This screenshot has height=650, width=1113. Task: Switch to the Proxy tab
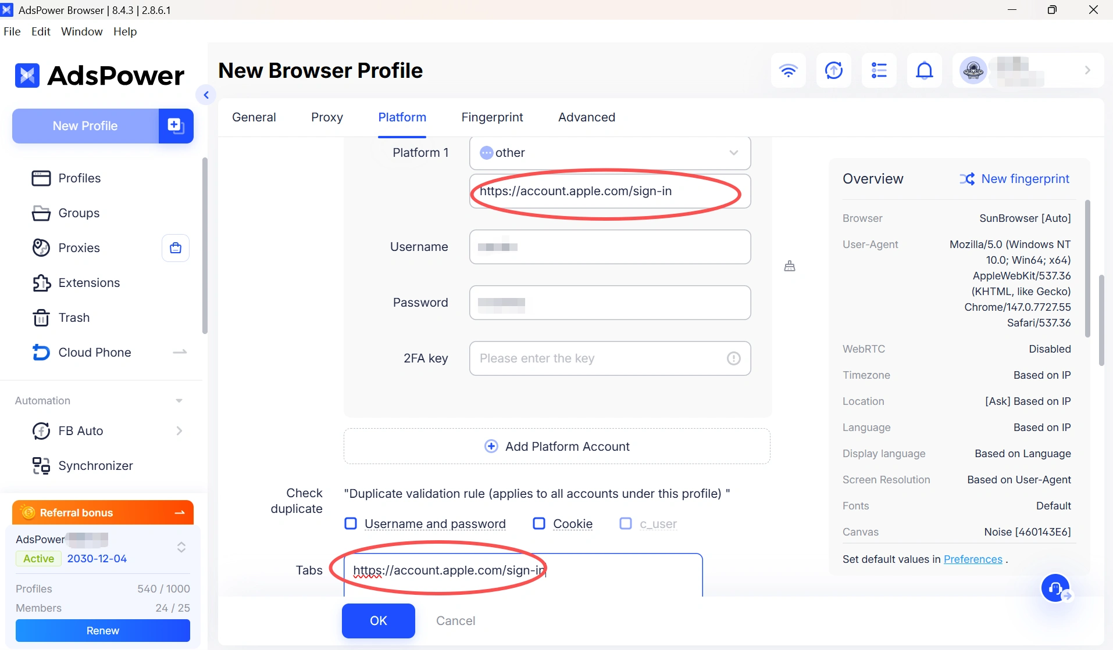click(x=327, y=117)
